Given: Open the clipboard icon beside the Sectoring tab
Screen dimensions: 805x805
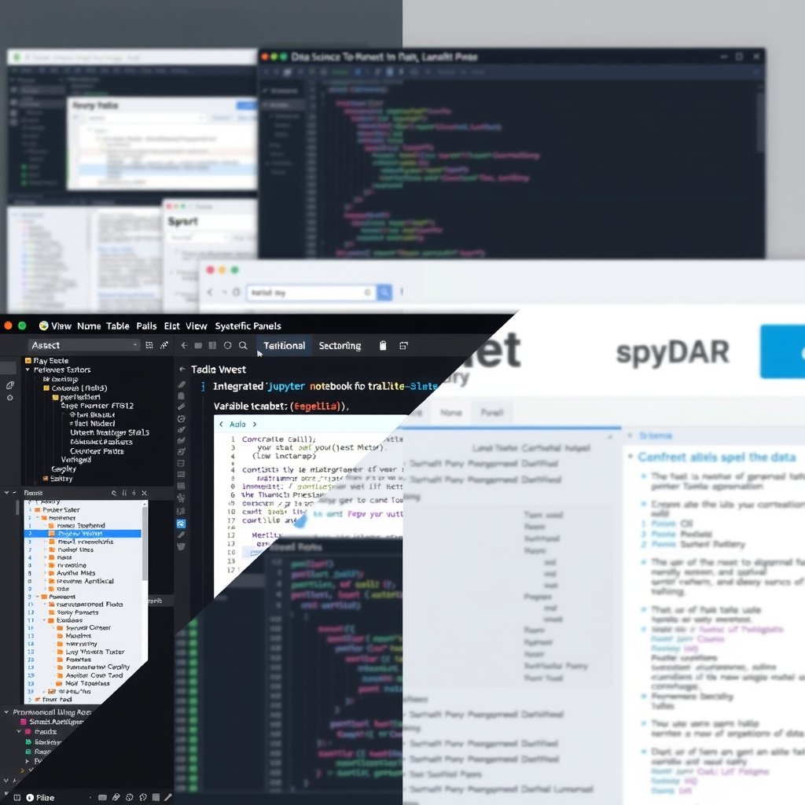Looking at the screenshot, I should (384, 345).
